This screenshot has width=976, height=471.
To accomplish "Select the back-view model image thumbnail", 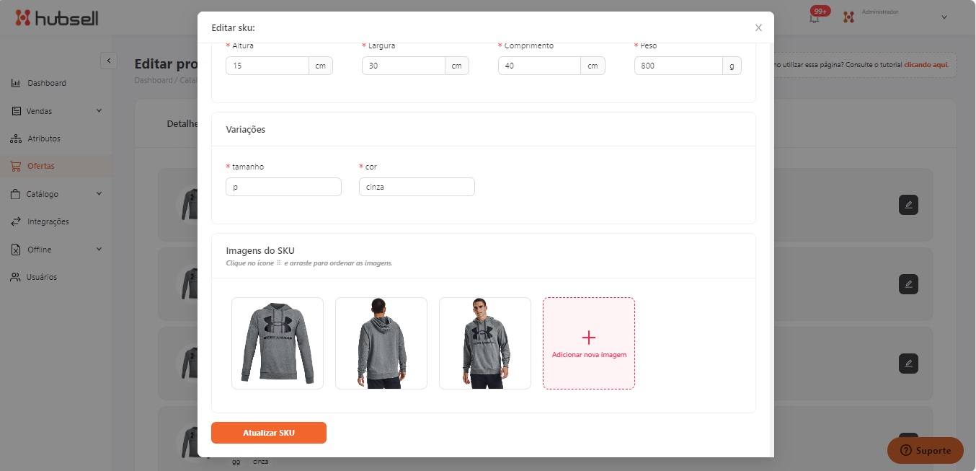I will pos(381,343).
